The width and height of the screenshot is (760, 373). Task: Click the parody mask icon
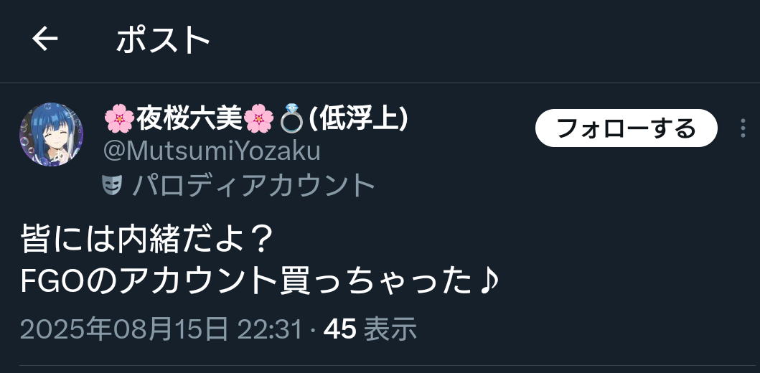[112, 185]
